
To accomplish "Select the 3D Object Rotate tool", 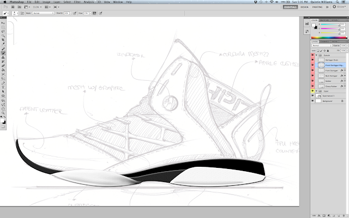I will pos(3,100).
